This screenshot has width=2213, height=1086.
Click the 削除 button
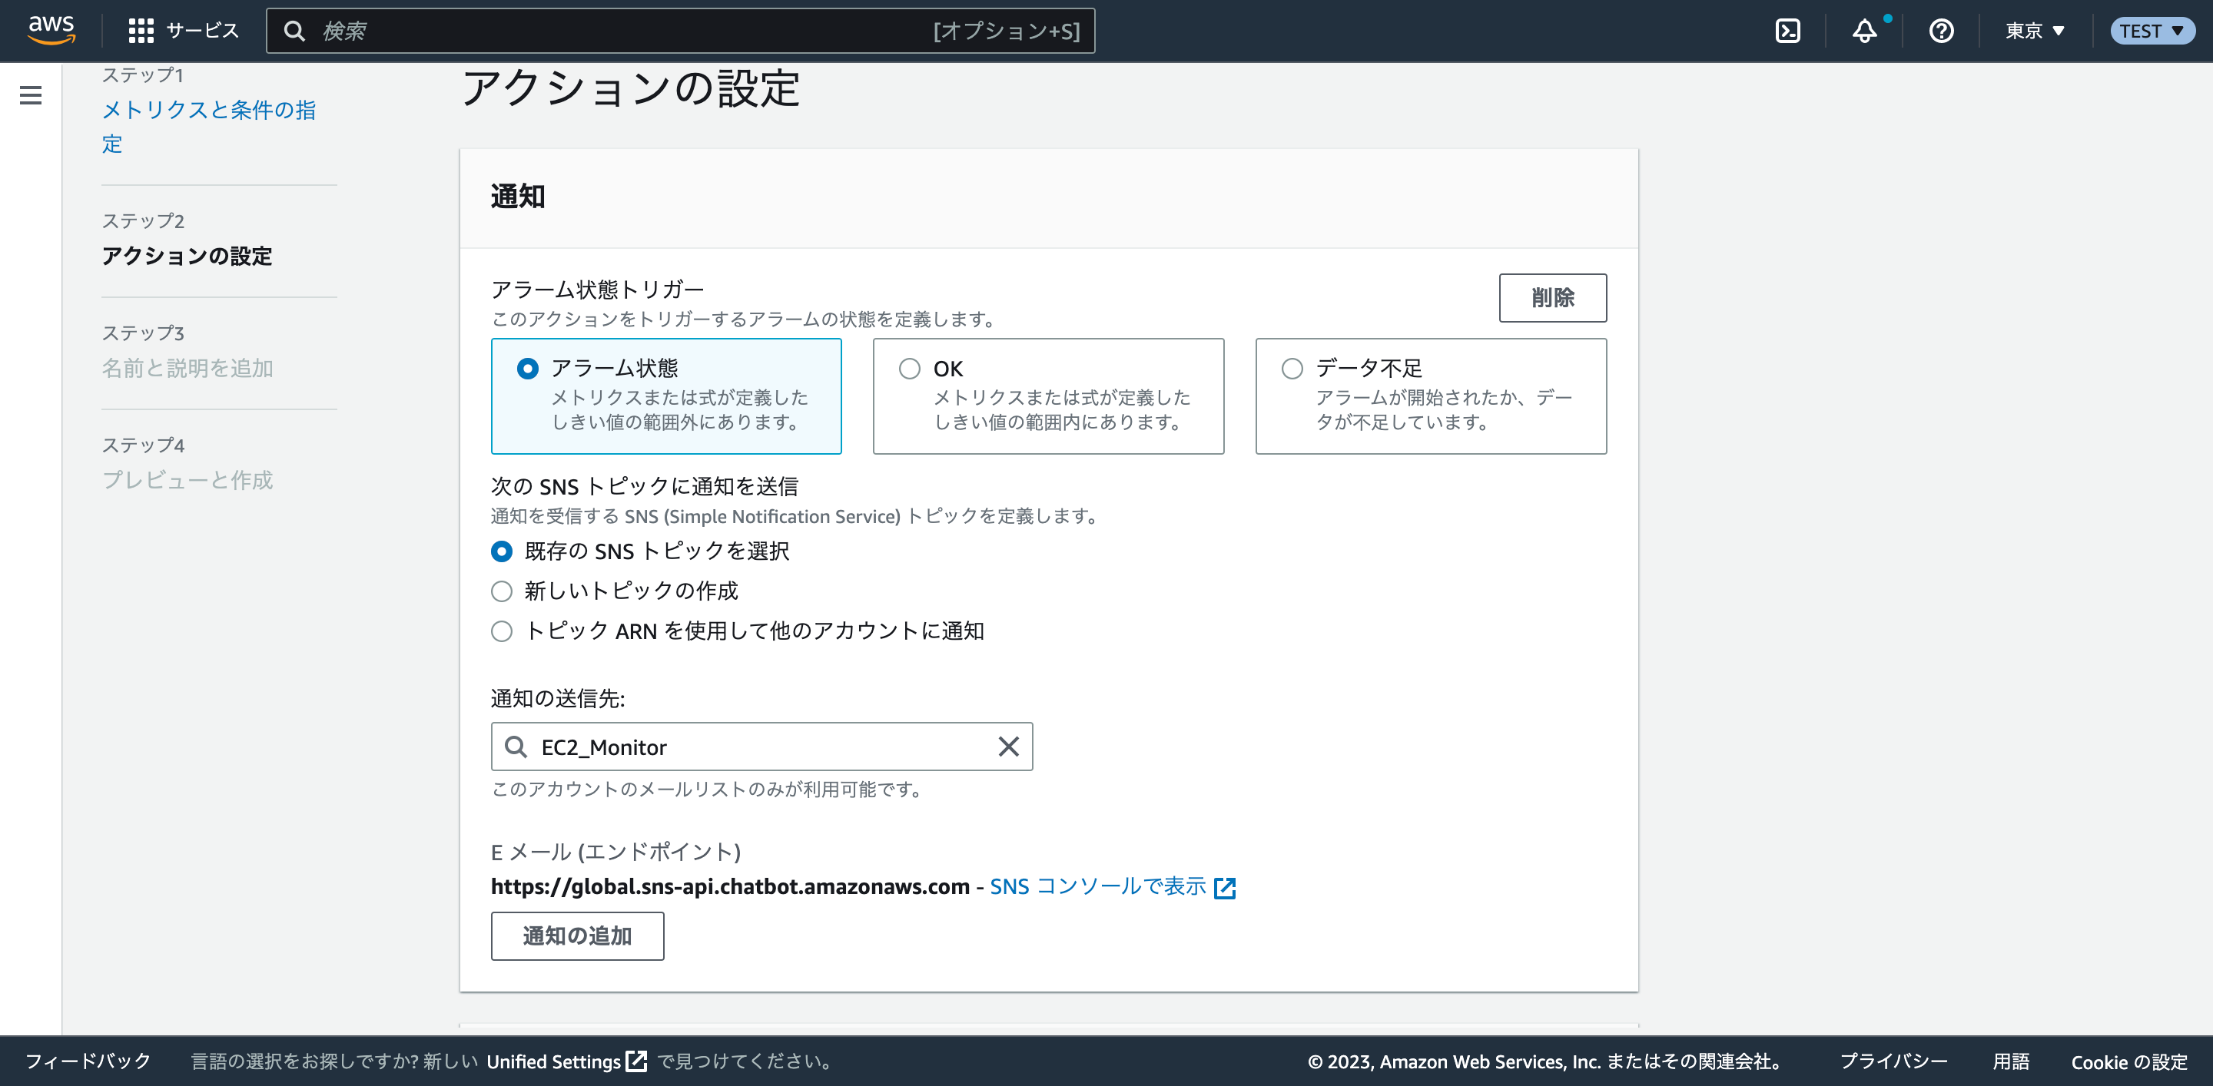[1552, 298]
